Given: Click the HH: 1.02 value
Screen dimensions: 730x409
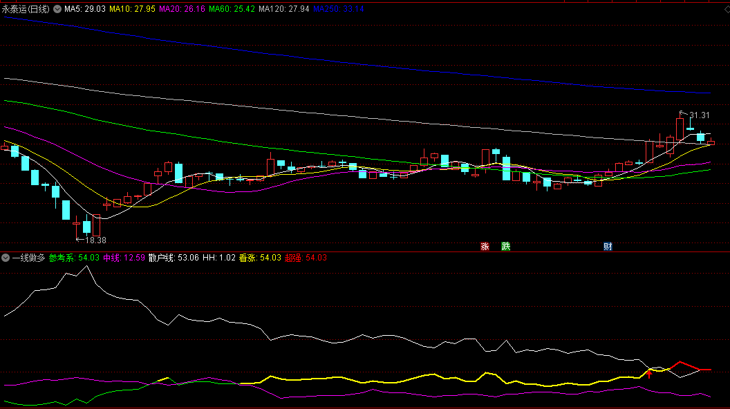Looking at the screenshot, I should (219, 258).
